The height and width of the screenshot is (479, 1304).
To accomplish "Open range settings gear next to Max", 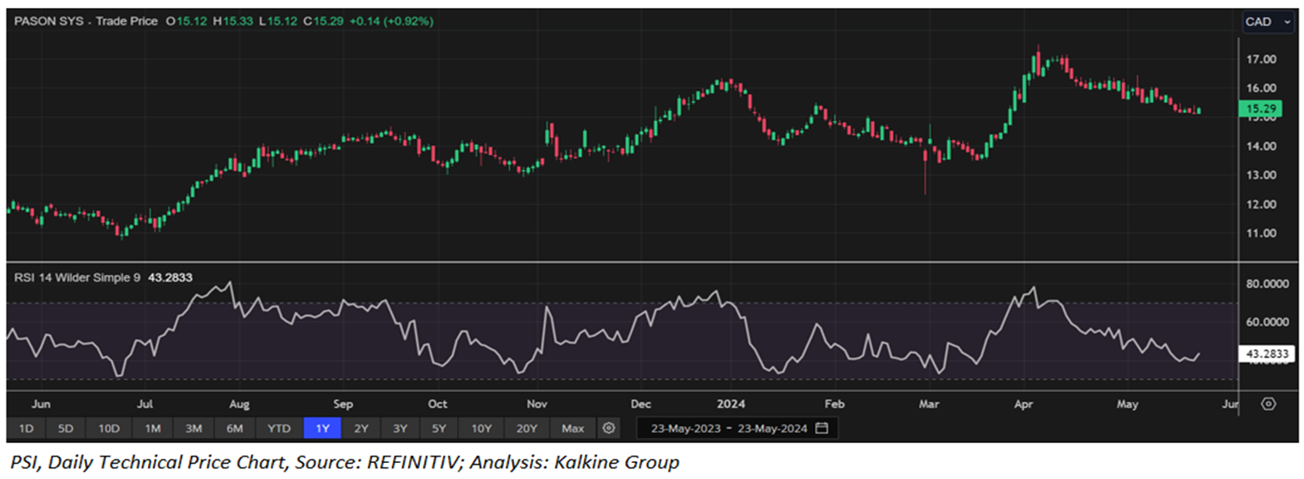I will pyautogui.click(x=609, y=429).
